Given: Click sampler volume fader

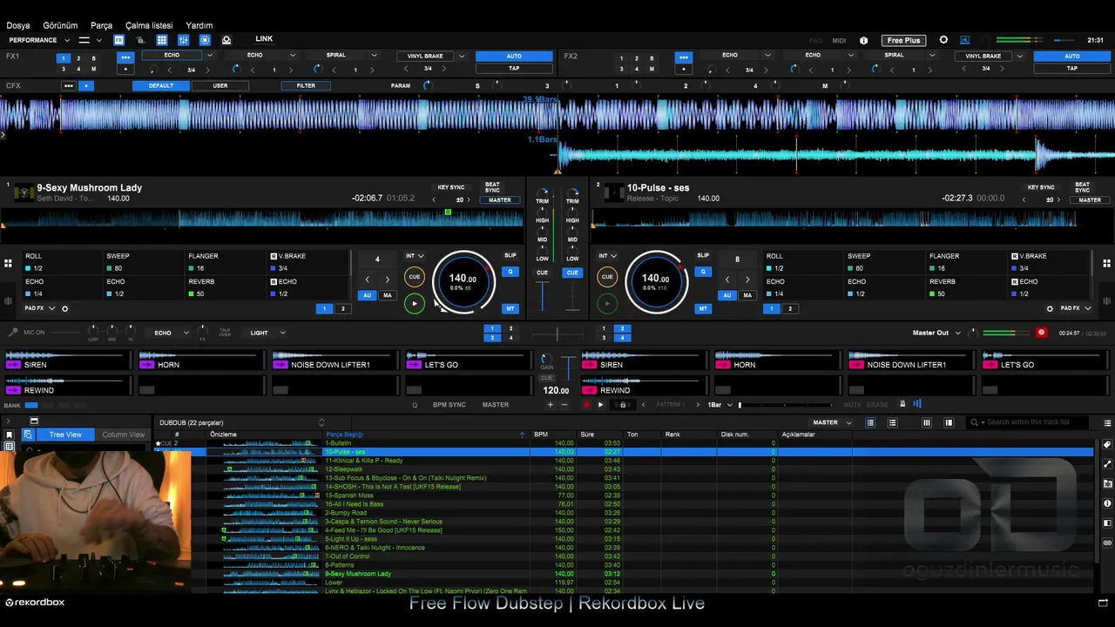Looking at the screenshot, I should [569, 367].
